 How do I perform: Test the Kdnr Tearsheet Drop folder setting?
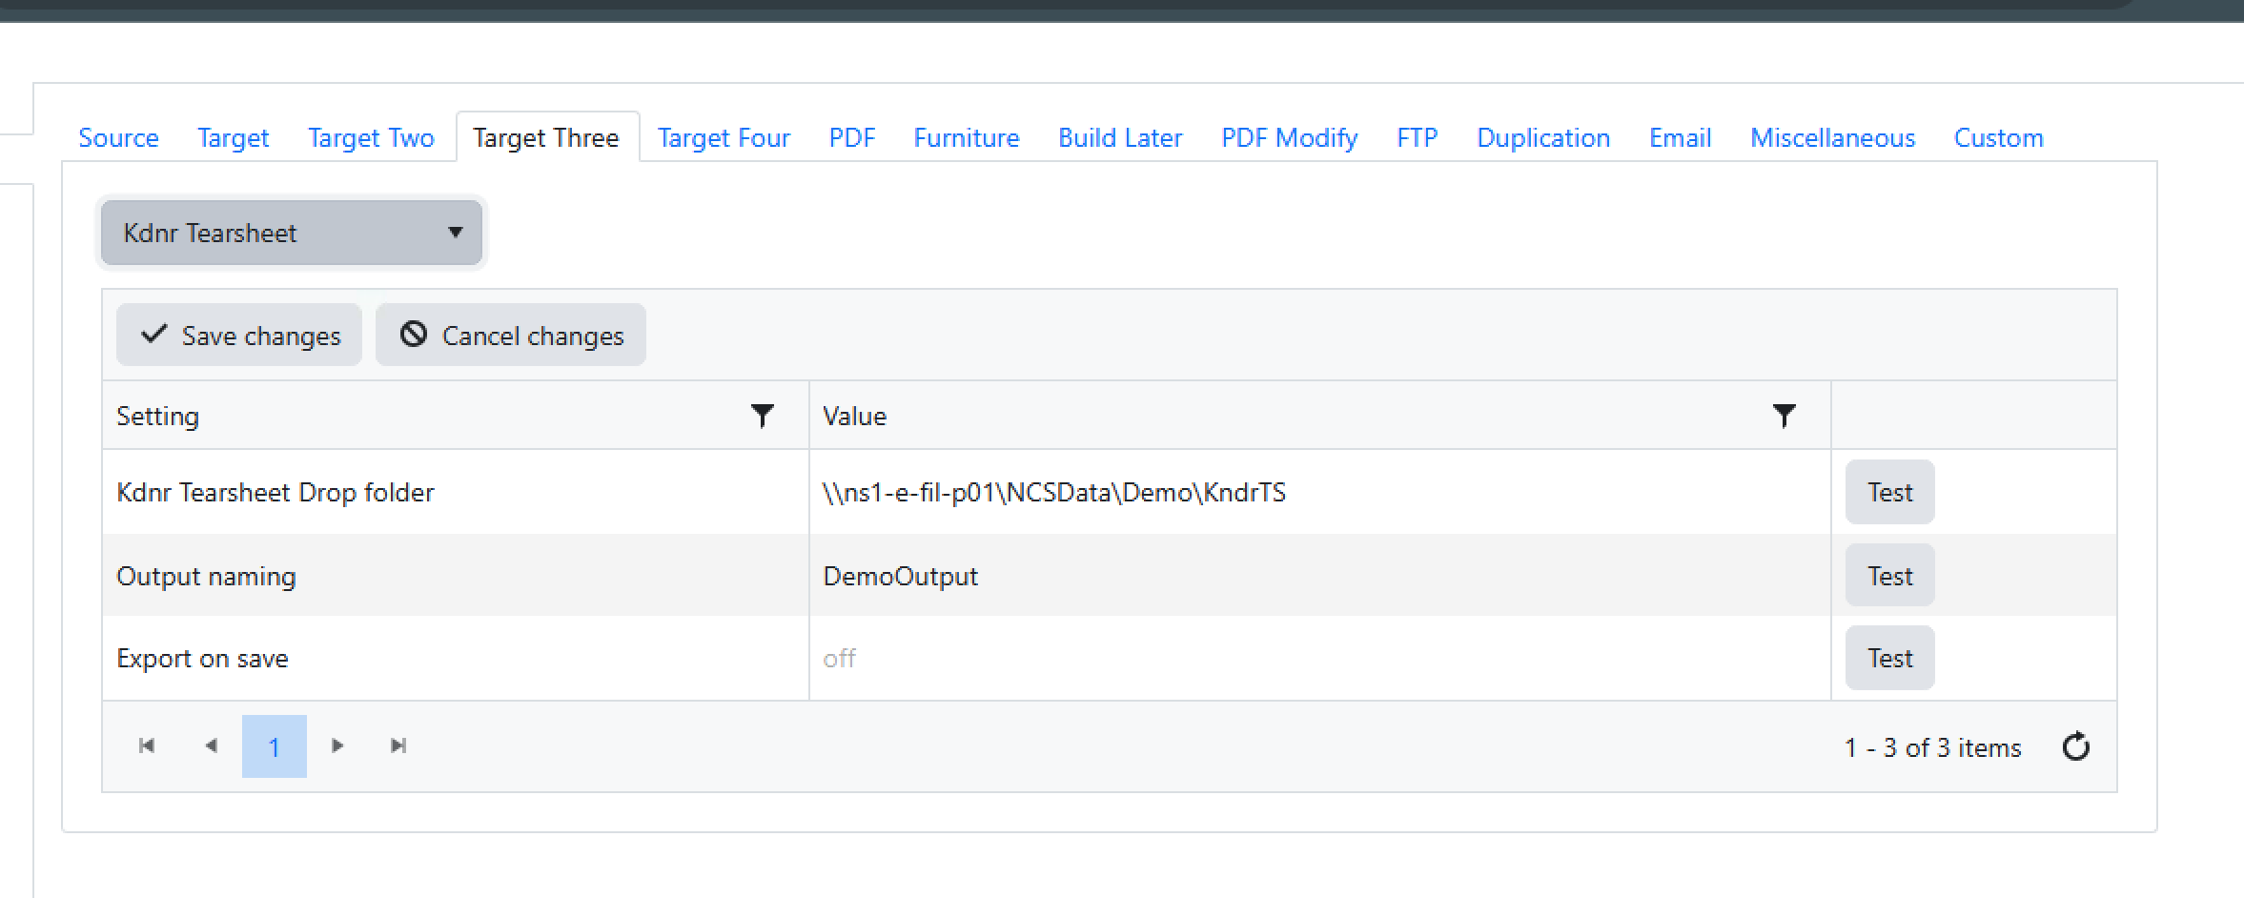(x=1889, y=492)
